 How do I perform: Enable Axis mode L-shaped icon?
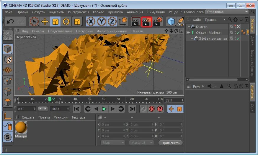(8, 116)
